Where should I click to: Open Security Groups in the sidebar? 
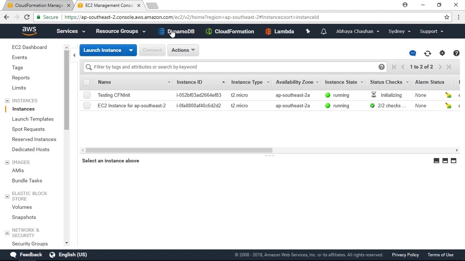point(30,244)
